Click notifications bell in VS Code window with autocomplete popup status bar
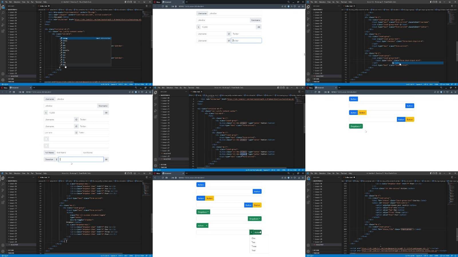The height and width of the screenshot is (257, 458). tap(150, 84)
